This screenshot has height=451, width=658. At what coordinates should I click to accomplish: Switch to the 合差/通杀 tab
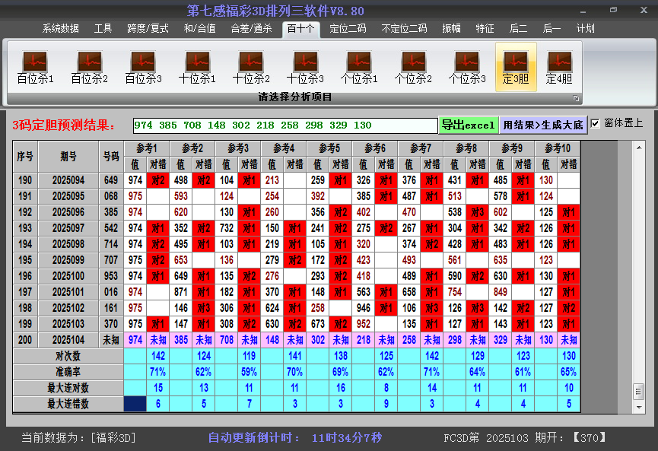tap(251, 29)
